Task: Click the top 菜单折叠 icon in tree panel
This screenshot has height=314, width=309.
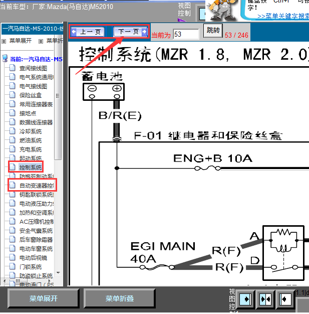Action: coord(41,41)
